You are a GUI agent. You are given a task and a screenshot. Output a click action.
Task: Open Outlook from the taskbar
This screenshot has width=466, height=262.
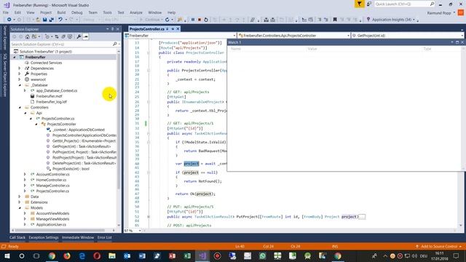127,255
